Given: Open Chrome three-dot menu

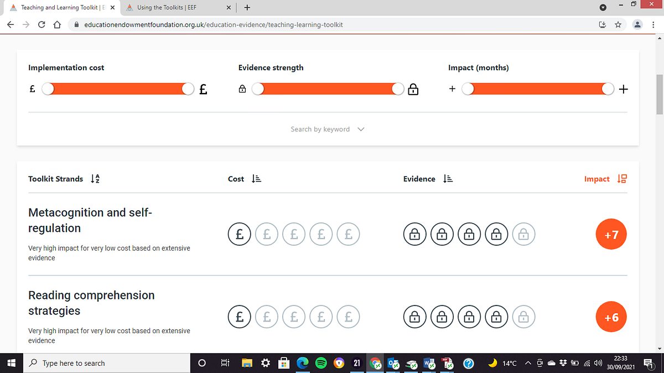Looking at the screenshot, I should pos(653,24).
